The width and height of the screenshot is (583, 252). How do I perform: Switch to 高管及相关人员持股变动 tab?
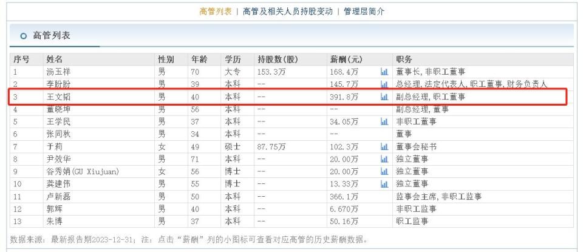[x=288, y=12]
